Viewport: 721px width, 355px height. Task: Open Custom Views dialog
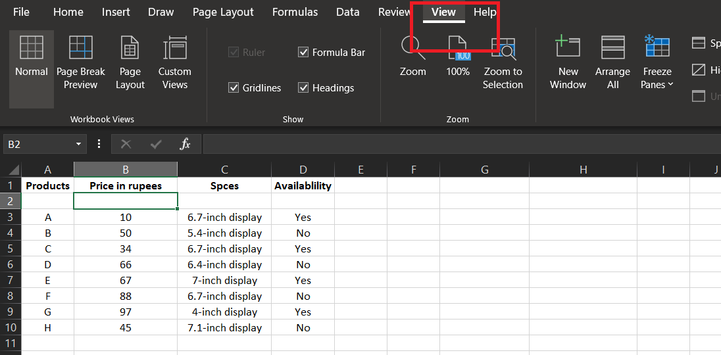pos(175,63)
